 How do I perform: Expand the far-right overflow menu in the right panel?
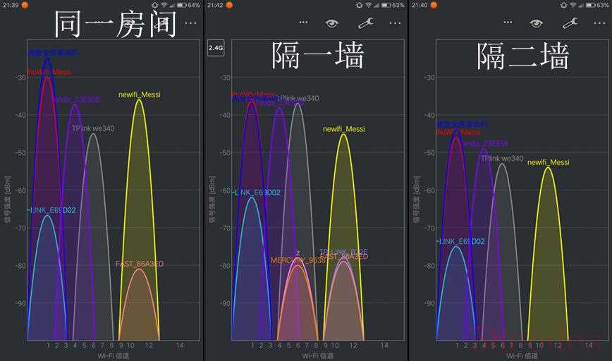[x=599, y=23]
